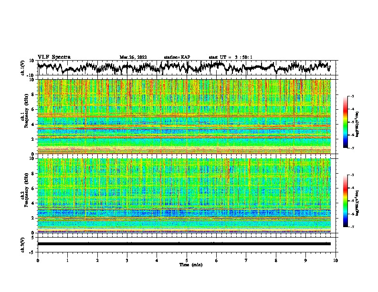Click time axis tick label "10"
This screenshot has height=292, width=378.
tap(336, 260)
